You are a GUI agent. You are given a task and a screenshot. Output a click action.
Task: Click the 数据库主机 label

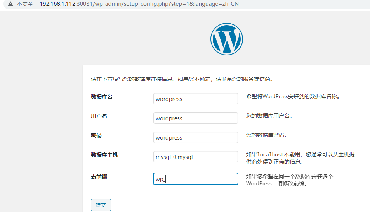tap(104, 155)
